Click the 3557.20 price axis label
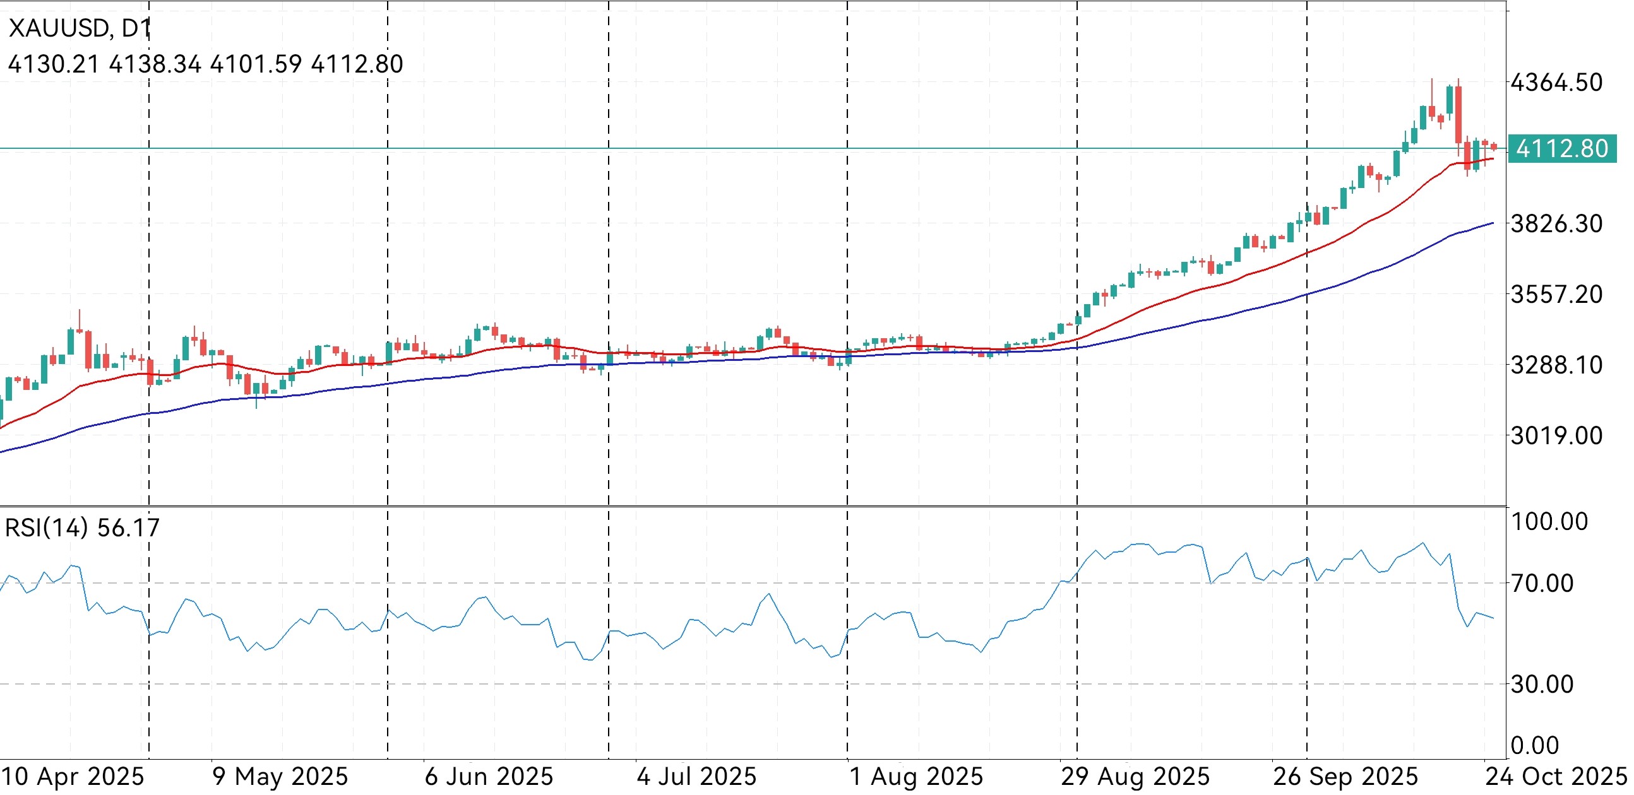1634x795 pixels. pyautogui.click(x=1556, y=294)
